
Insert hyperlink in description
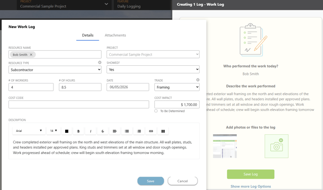pyautogui.click(x=151, y=131)
